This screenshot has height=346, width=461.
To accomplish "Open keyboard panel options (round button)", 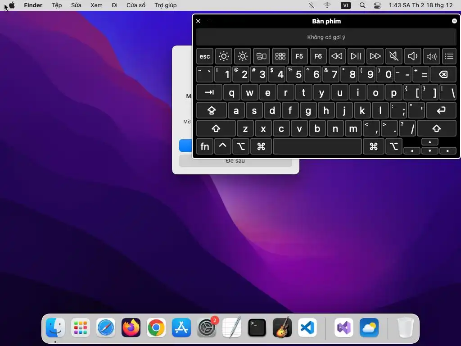I will click(454, 21).
